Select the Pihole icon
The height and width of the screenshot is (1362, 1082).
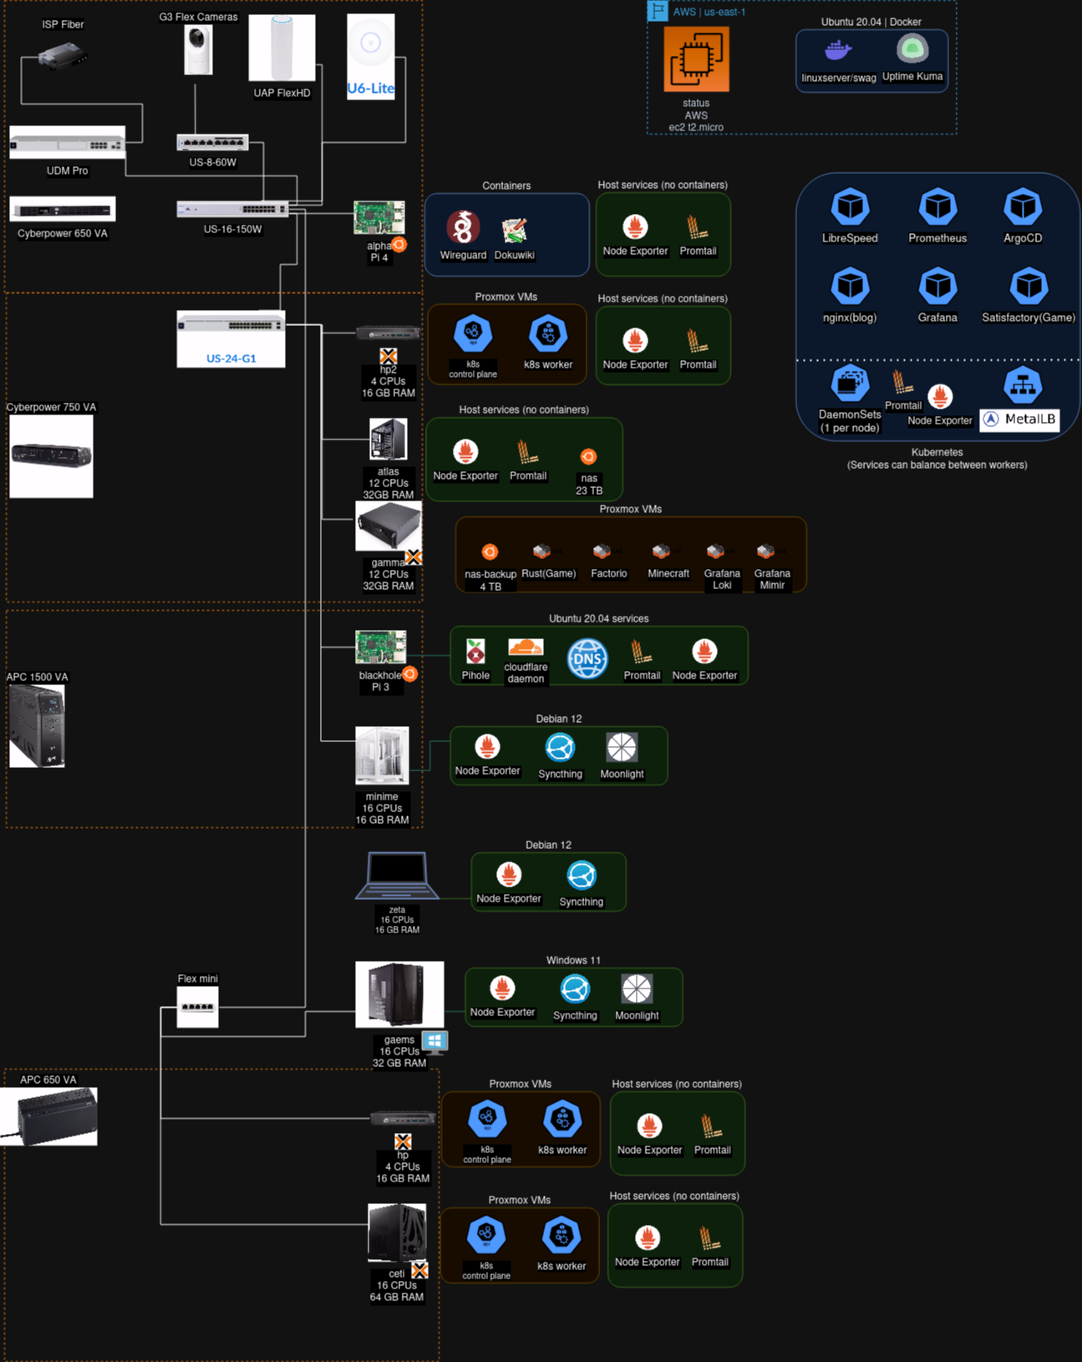click(475, 652)
